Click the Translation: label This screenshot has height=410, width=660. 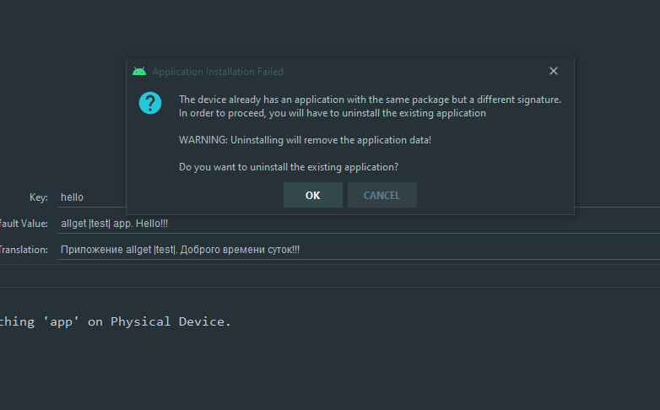[x=24, y=250]
